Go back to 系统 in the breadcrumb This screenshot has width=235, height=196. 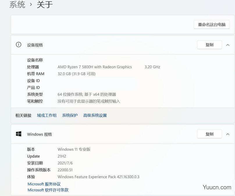pyautogui.click(x=17, y=4)
